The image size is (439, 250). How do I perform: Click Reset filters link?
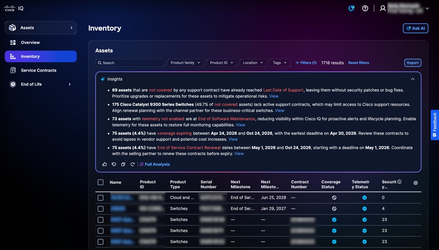[359, 63]
